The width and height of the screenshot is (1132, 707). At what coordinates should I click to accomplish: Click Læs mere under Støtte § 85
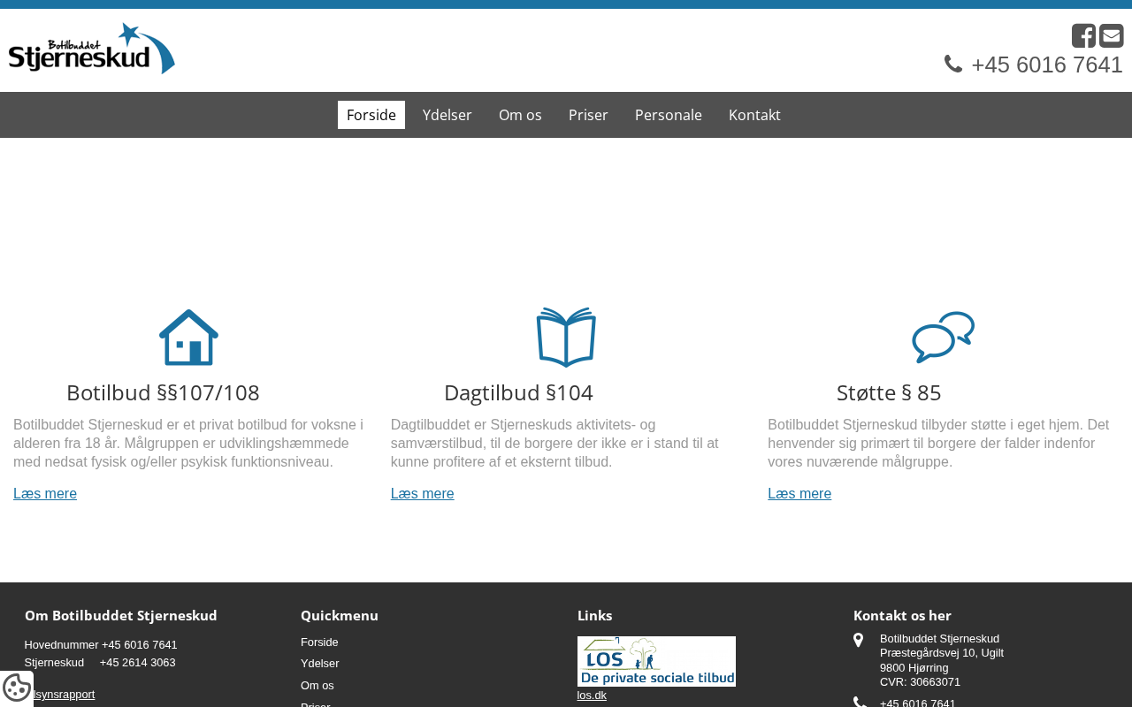[x=799, y=494]
